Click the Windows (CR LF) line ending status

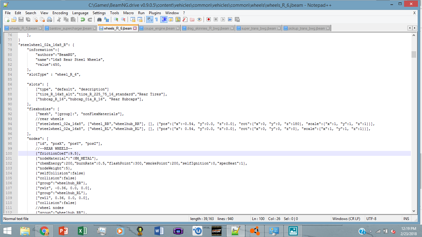(x=346, y=219)
